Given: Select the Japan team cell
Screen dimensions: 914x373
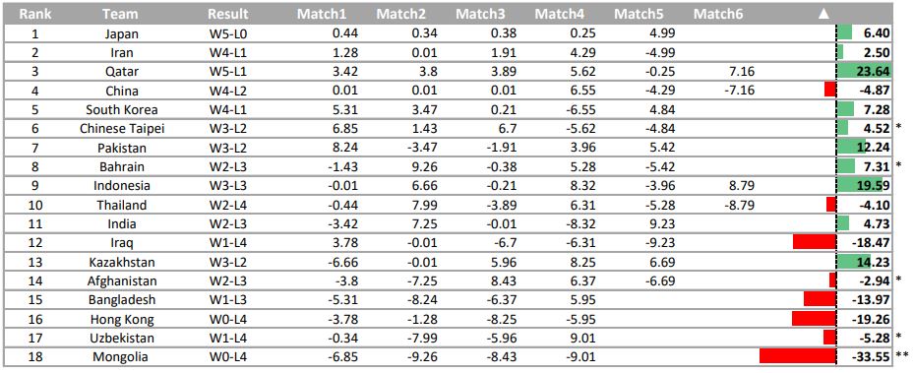Looking at the screenshot, I should (122, 33).
